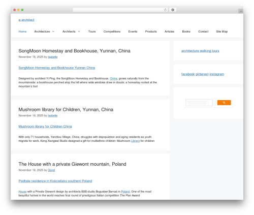Click the orange search button
Screen dimensions: 254x215
tap(224, 103)
